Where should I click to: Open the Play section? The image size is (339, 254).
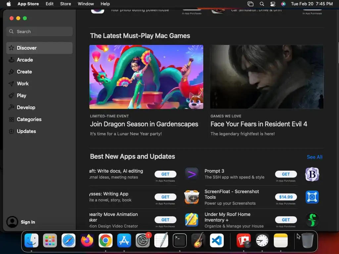click(39, 96)
